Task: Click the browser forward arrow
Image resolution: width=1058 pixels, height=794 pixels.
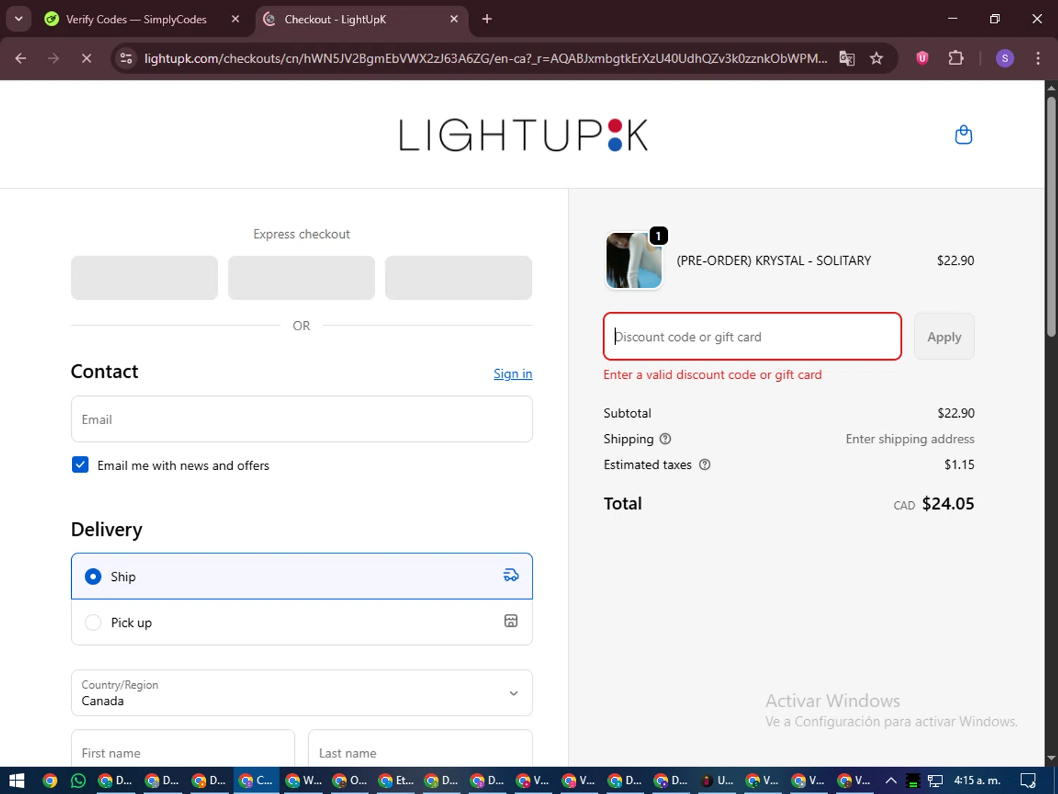Action: [53, 58]
